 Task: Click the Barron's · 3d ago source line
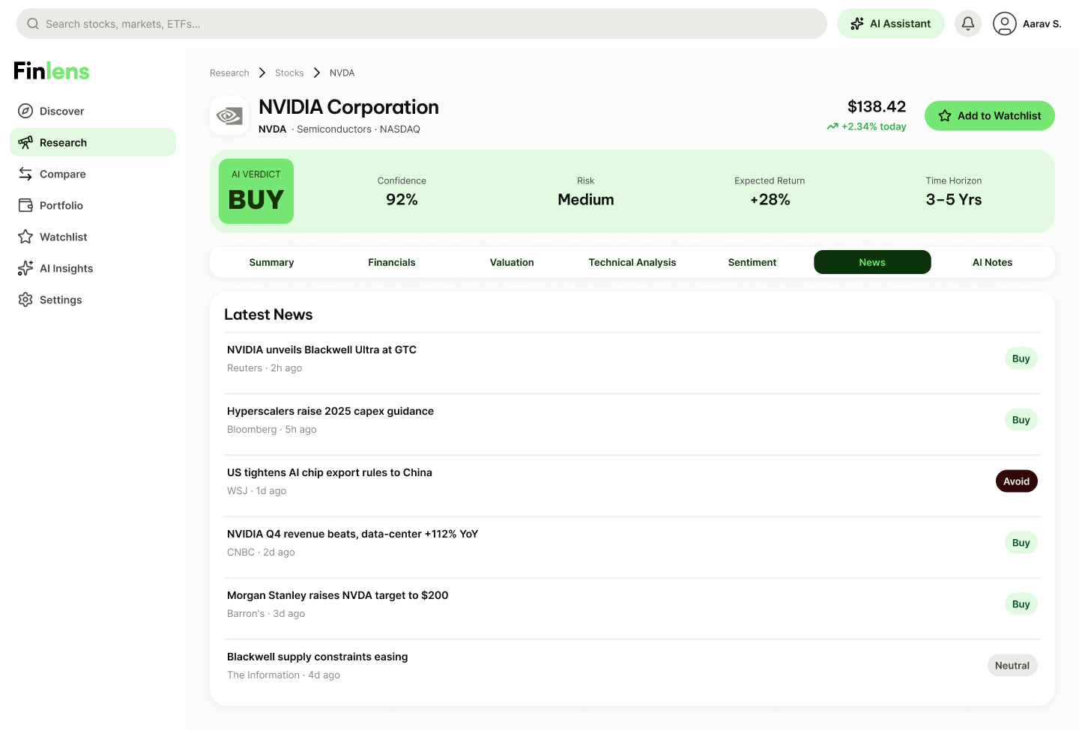pyautogui.click(x=266, y=613)
